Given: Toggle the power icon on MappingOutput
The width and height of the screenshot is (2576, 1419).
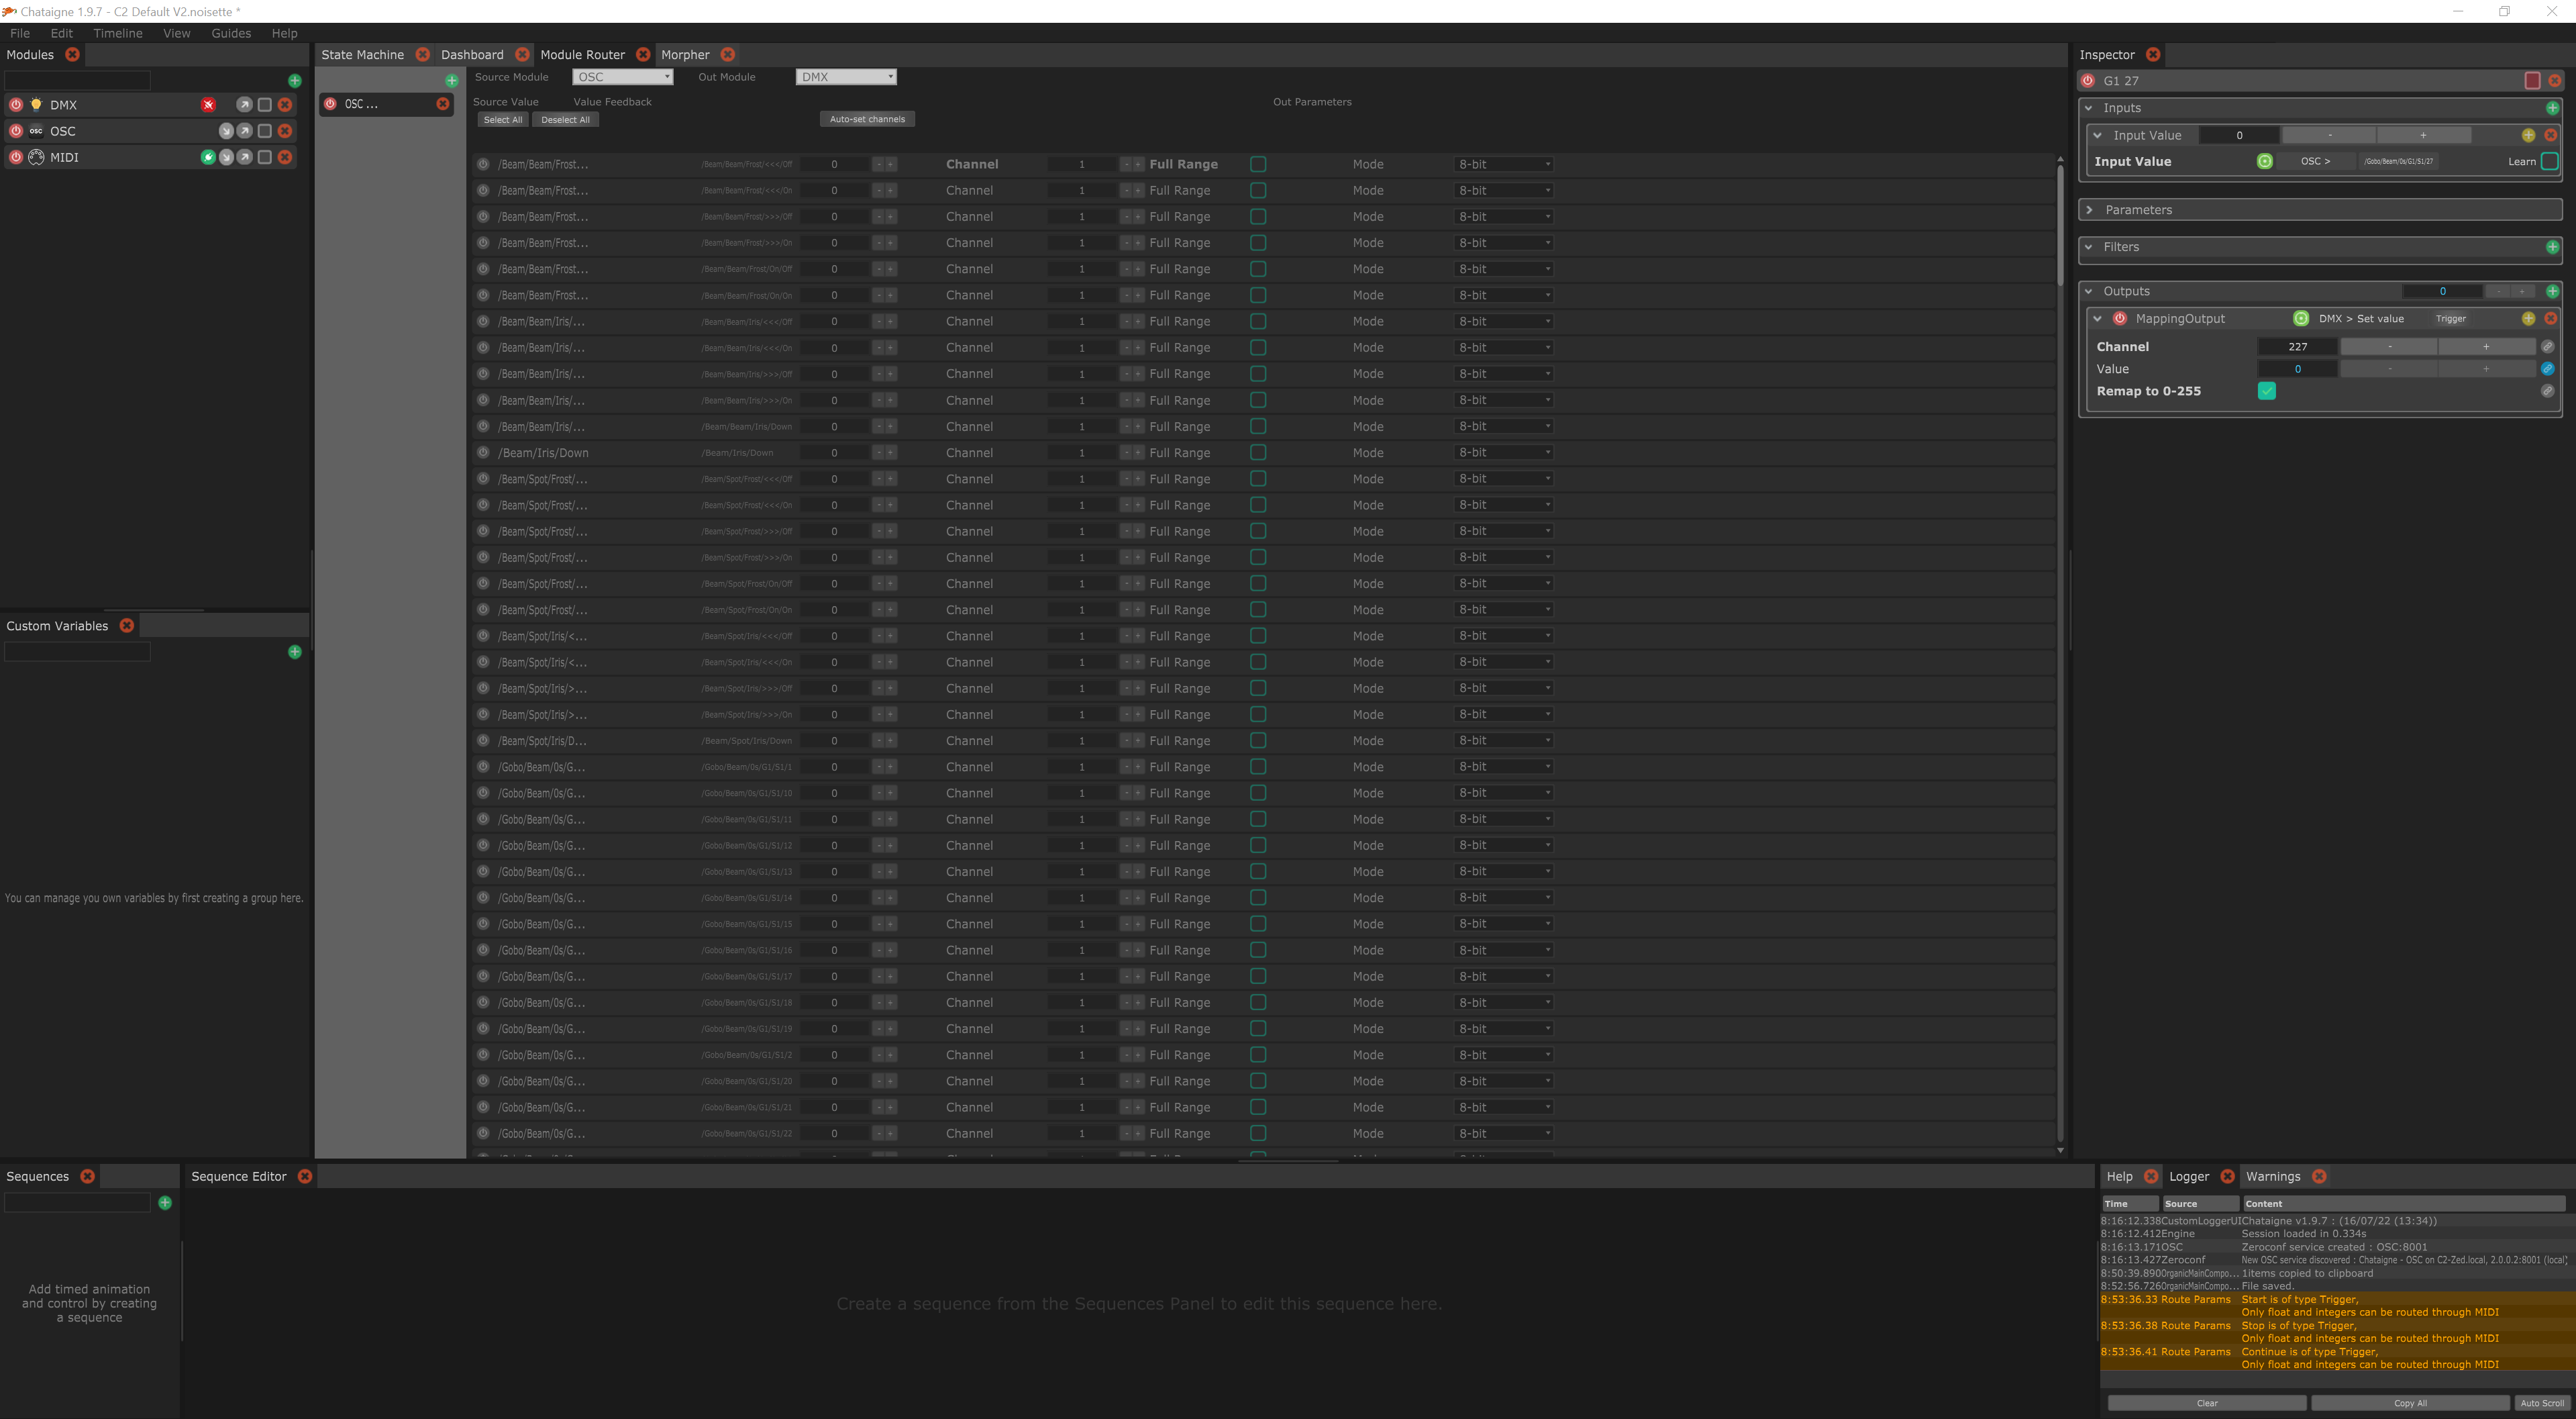Looking at the screenshot, I should tap(2121, 318).
